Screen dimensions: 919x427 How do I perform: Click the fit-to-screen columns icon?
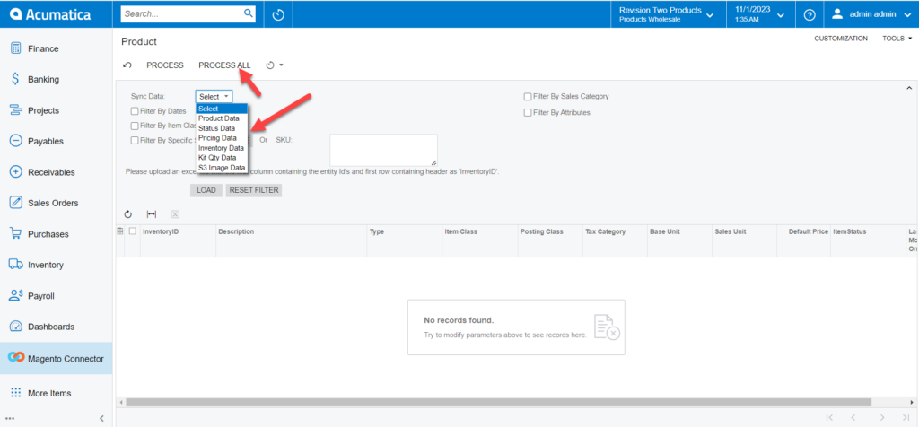coord(151,215)
